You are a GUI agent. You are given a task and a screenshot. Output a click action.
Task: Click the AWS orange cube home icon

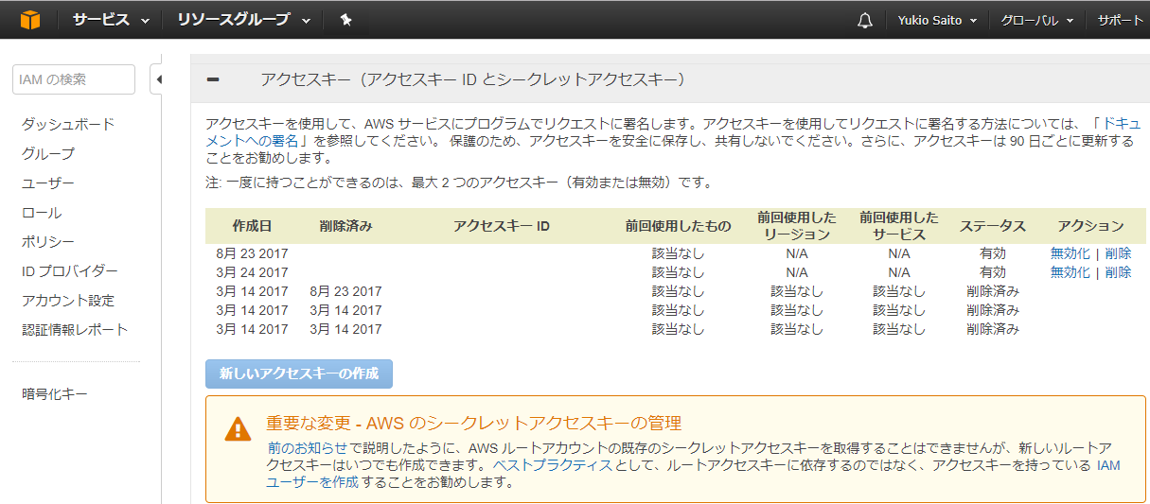tap(30, 20)
